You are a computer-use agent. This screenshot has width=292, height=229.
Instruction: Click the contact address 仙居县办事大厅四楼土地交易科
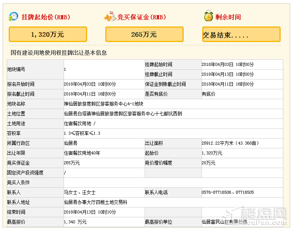(x=95, y=203)
